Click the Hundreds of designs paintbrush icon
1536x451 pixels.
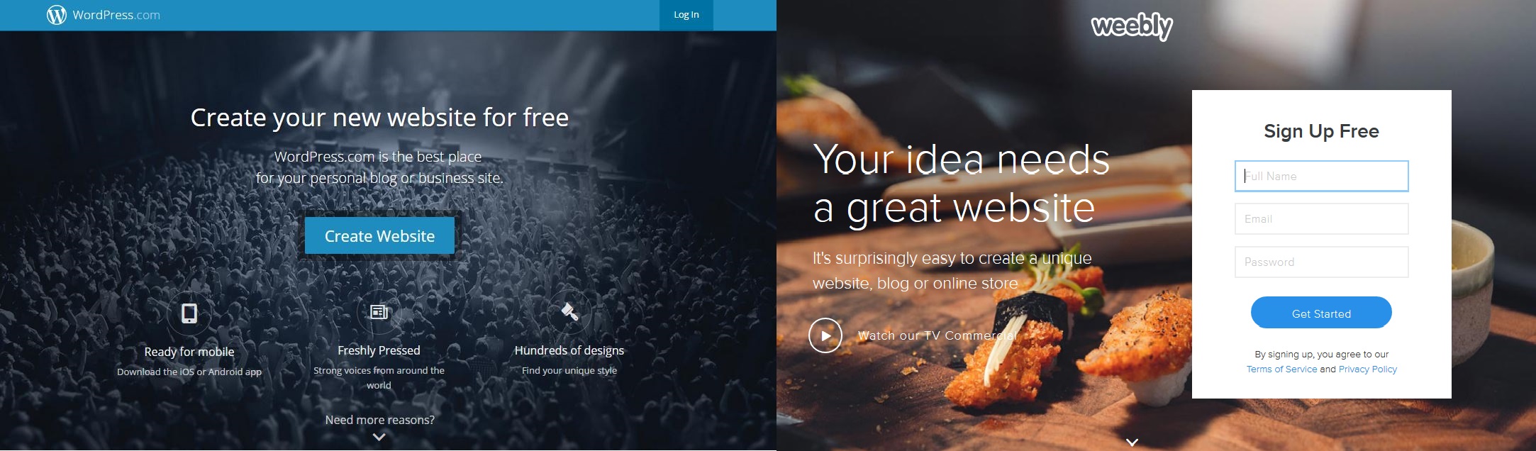click(x=569, y=311)
